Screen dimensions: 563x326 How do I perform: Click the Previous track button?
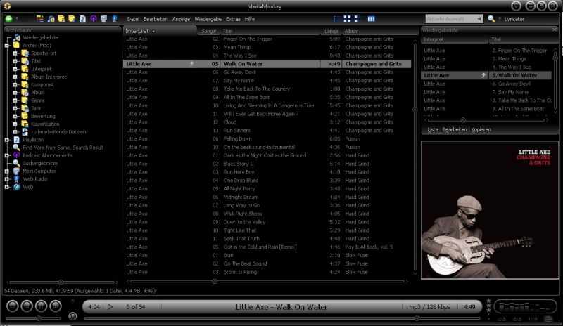pos(27,306)
